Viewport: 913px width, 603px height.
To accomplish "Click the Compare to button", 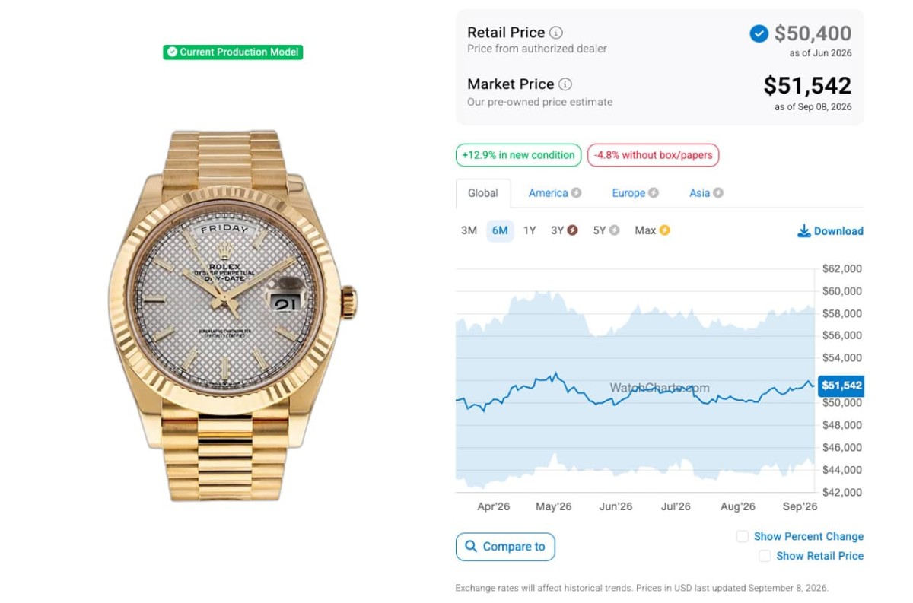I will 505,547.
